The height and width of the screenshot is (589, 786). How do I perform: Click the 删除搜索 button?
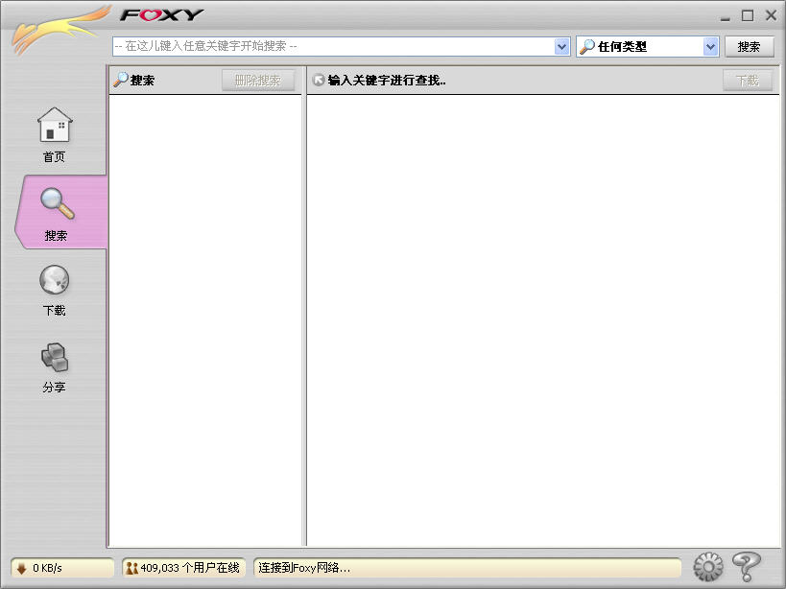[x=257, y=81]
